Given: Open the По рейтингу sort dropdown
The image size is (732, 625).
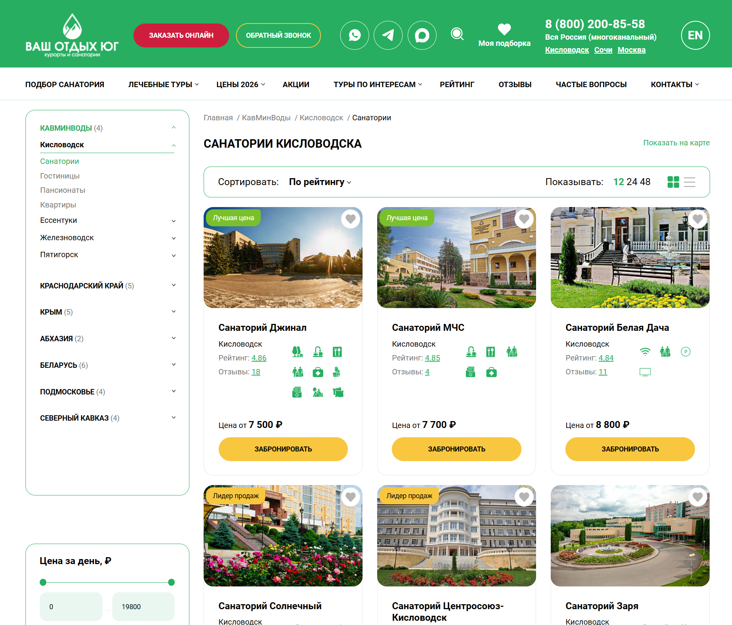Looking at the screenshot, I should [x=320, y=182].
